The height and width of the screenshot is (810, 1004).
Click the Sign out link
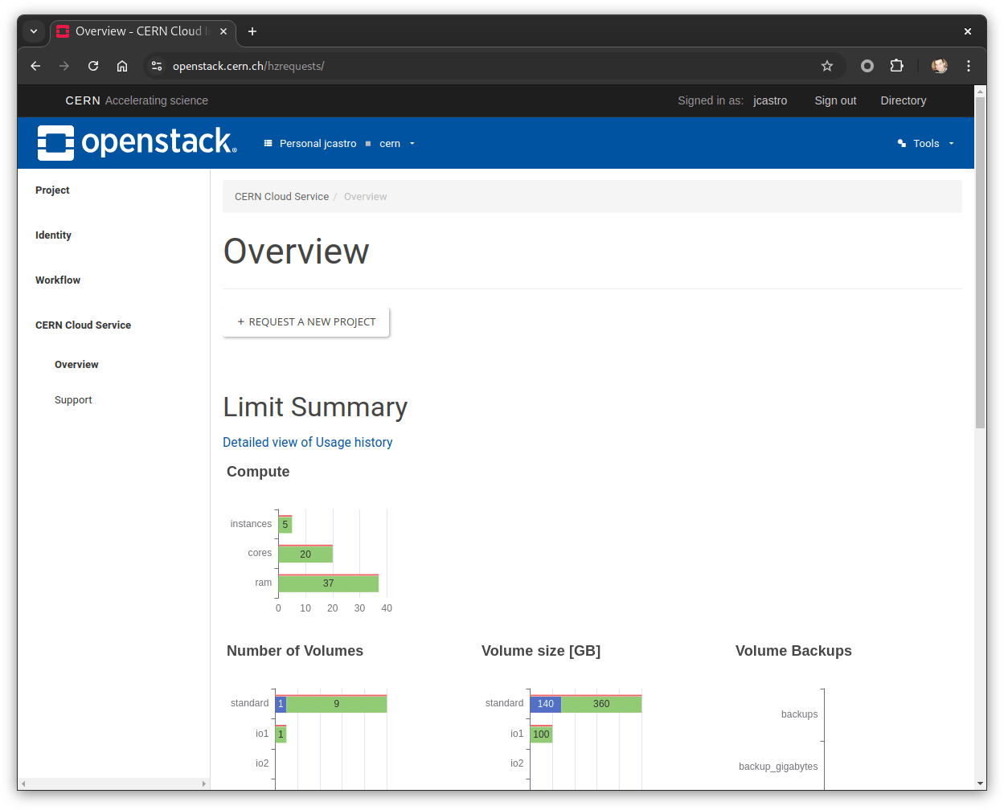[x=834, y=100]
